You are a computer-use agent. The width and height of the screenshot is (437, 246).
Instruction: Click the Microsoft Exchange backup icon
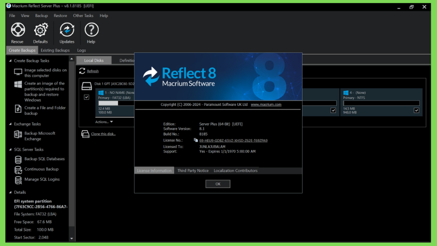pyautogui.click(x=18, y=135)
